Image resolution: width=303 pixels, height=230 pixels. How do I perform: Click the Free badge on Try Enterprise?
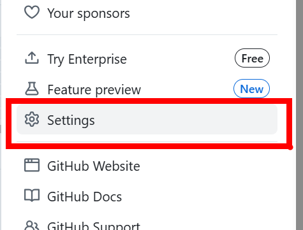252,58
